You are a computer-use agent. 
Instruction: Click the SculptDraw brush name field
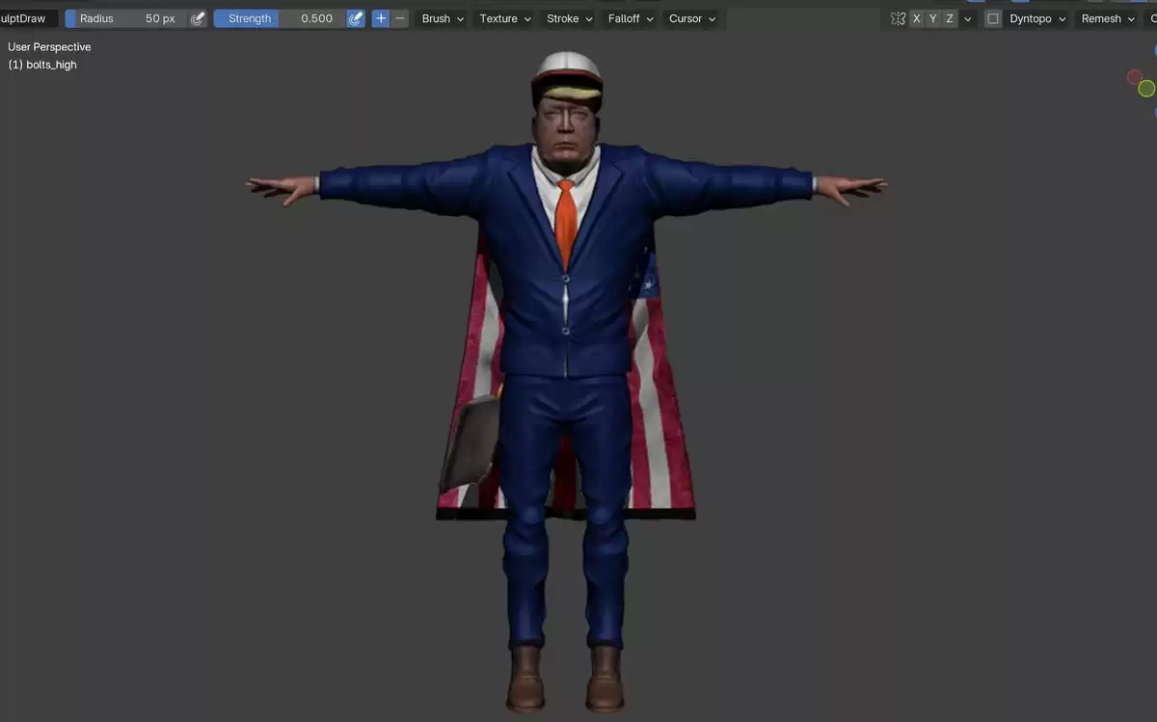(29, 18)
